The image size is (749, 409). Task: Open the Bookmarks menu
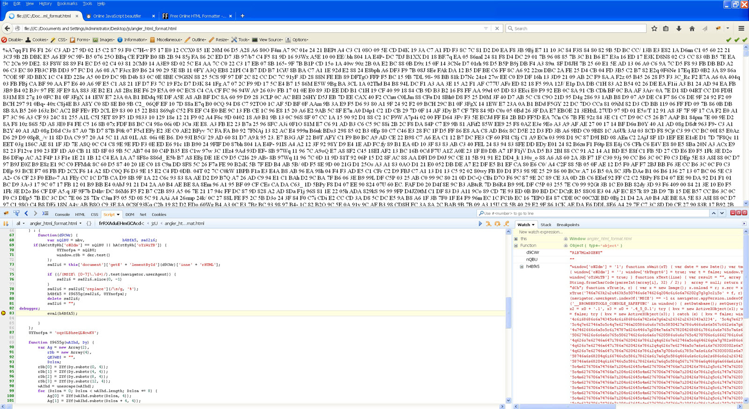[67, 4]
